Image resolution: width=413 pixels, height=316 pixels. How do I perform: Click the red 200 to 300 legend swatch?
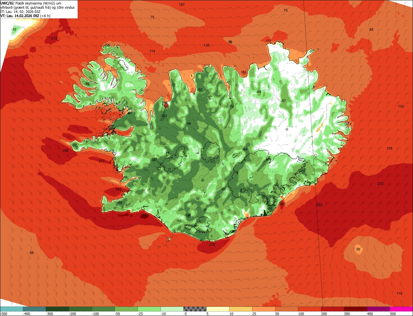[333, 309]
